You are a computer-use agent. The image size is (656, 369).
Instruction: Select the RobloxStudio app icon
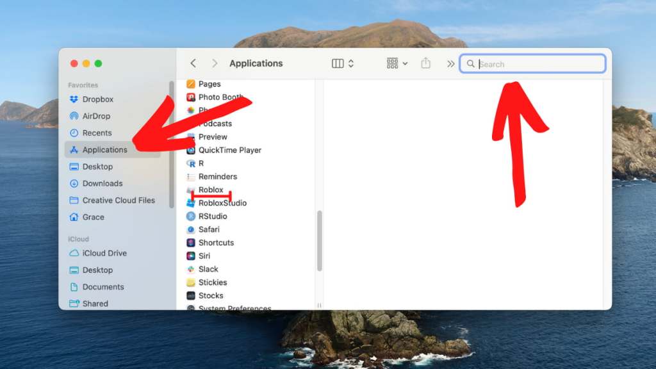(x=191, y=203)
